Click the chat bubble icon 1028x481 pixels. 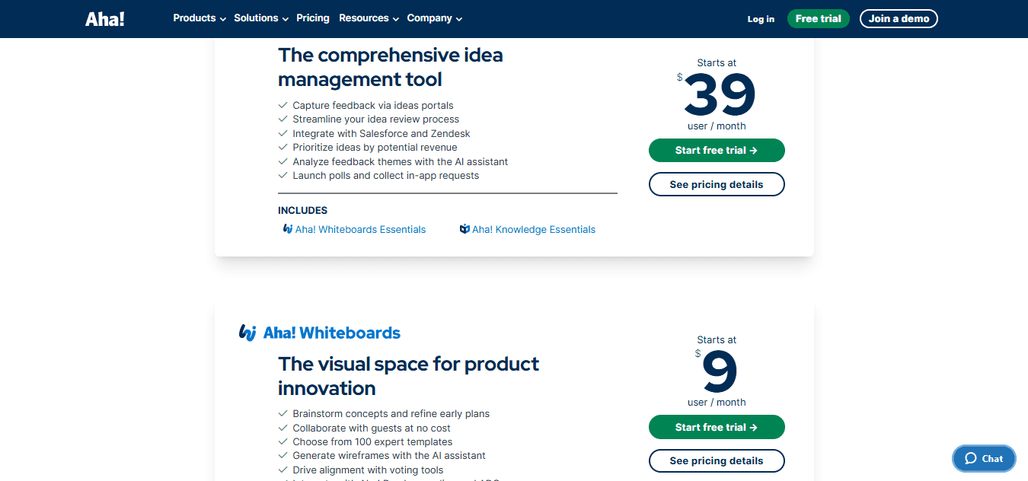click(x=971, y=458)
